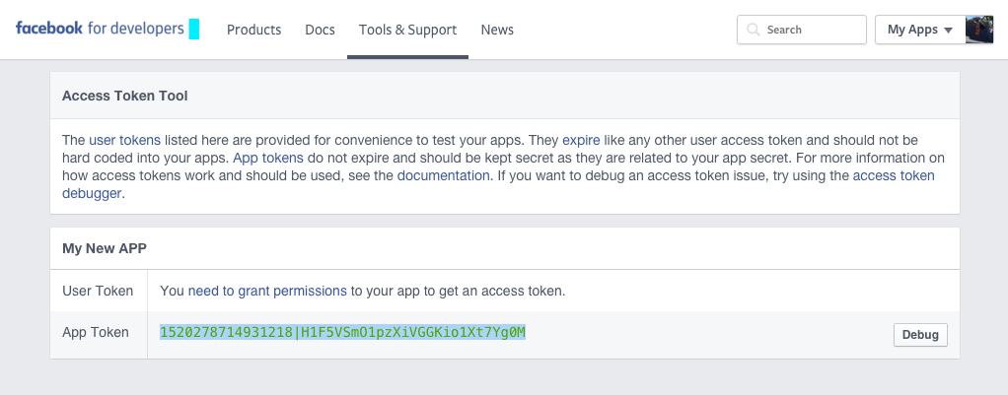This screenshot has height=395, width=1008.
Task: Follow the user tokens link
Action: [124, 140]
